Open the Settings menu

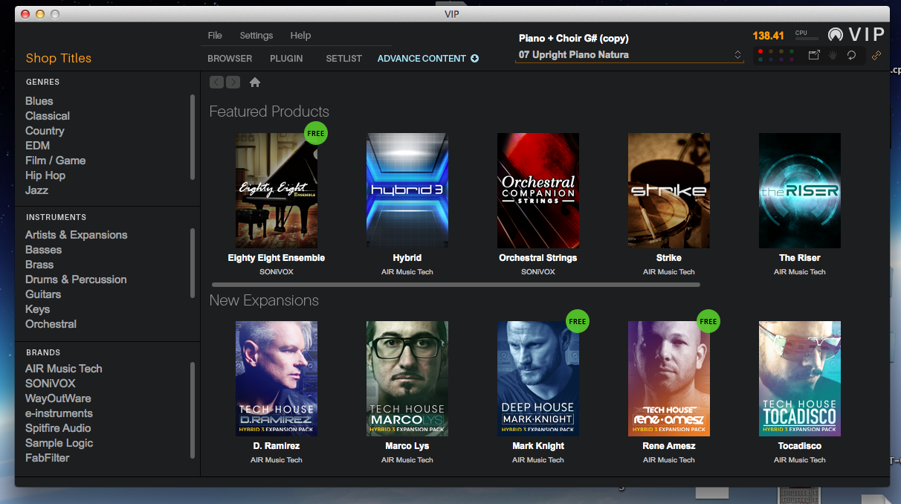[x=256, y=36]
